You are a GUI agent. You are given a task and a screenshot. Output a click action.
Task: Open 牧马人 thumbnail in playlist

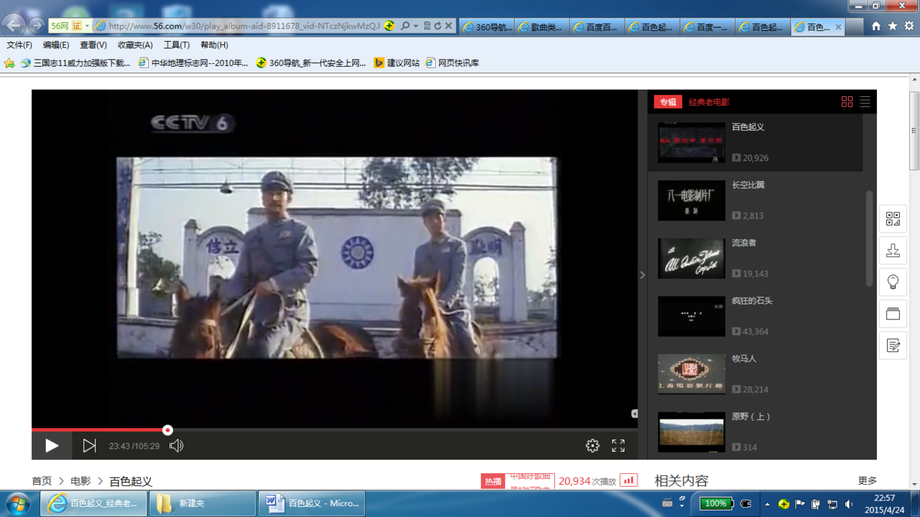691,374
